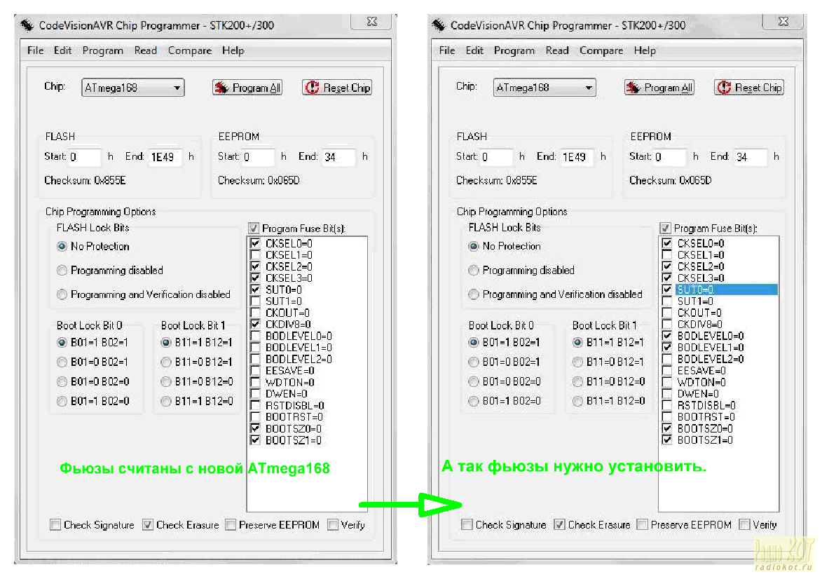Toggle Program Fuse Bit(s) in the left window
The width and height of the screenshot is (822, 579).
[254, 228]
